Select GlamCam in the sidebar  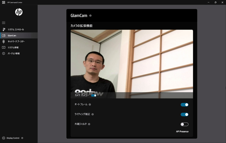(19, 35)
